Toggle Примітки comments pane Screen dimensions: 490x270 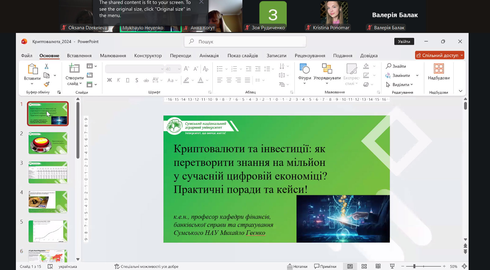325,266
